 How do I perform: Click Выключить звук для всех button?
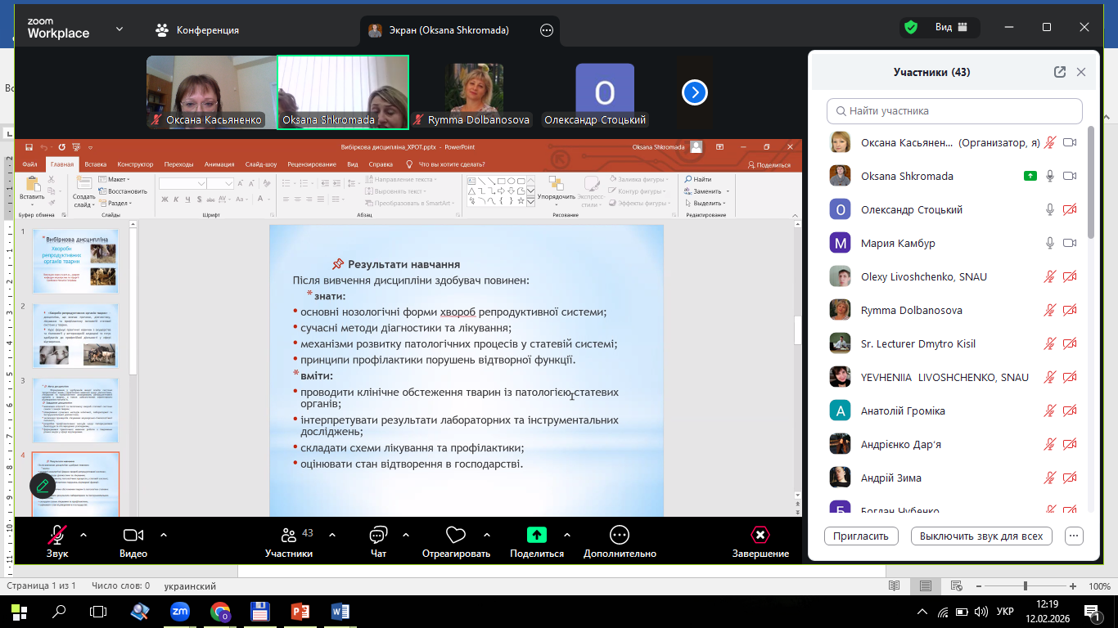(981, 536)
